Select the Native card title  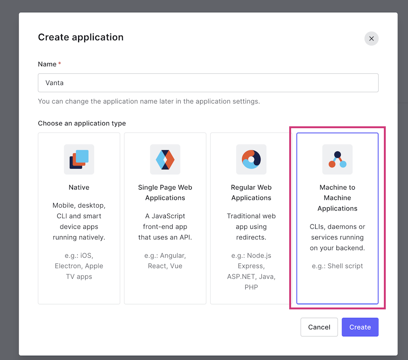click(79, 187)
